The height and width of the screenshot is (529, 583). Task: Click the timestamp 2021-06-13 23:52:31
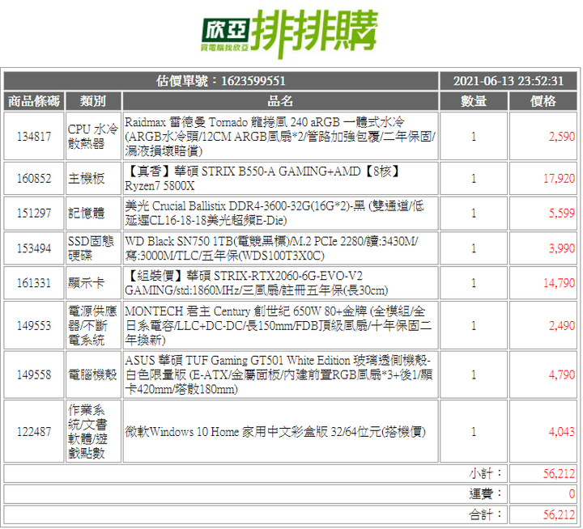point(509,81)
